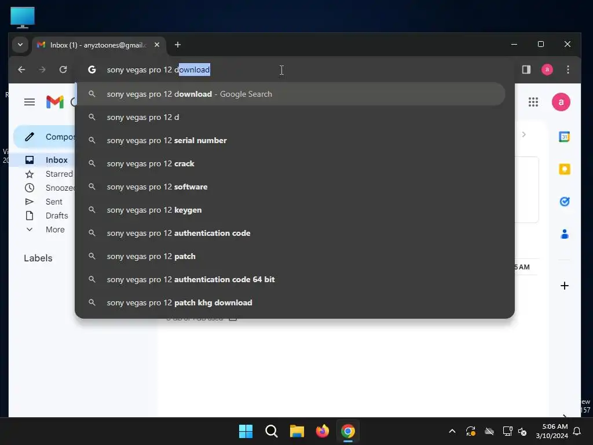Screen dimensions: 593x445
Task: Choose suggestion 'sony vegas pro 12 serial number'
Action: point(291,140)
